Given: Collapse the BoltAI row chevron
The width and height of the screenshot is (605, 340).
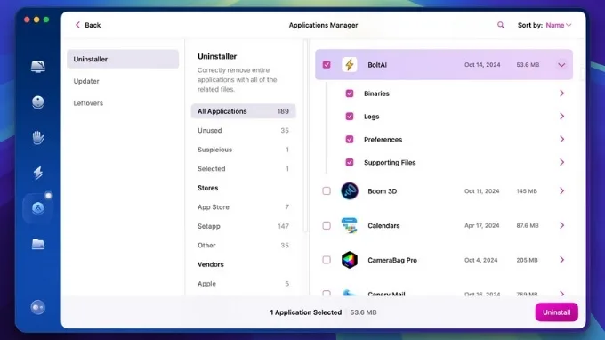Looking at the screenshot, I should (561, 65).
